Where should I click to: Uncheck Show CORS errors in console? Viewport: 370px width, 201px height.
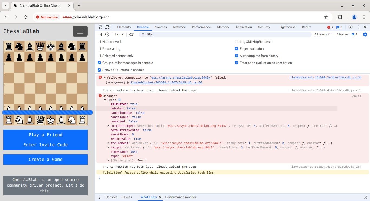(99, 70)
